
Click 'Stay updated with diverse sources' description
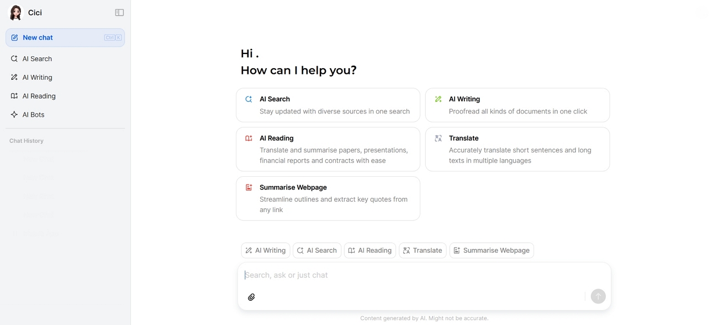tap(335, 111)
